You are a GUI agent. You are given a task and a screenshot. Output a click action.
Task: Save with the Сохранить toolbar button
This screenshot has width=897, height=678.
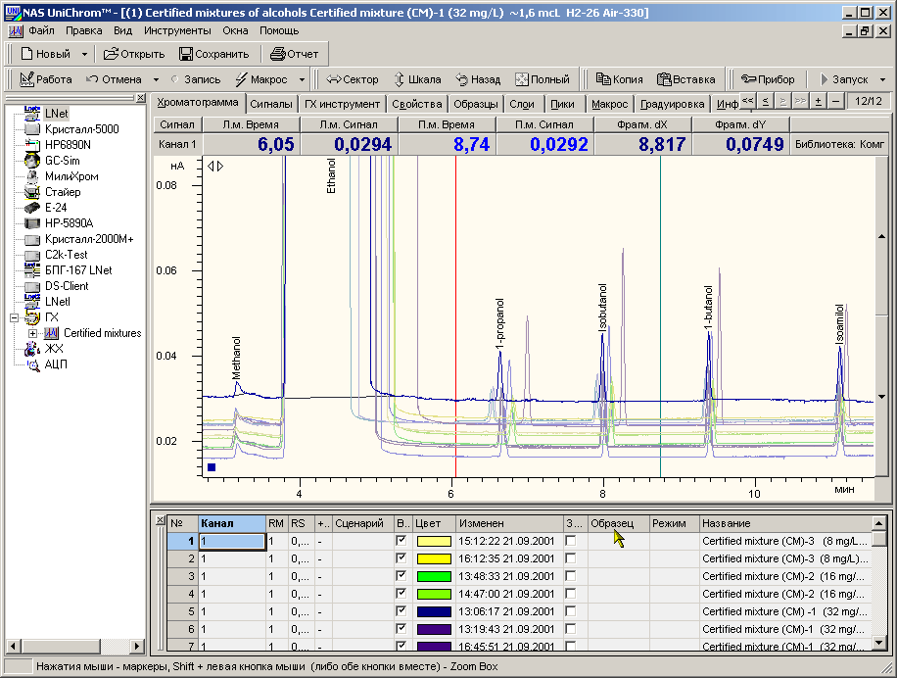(x=213, y=54)
